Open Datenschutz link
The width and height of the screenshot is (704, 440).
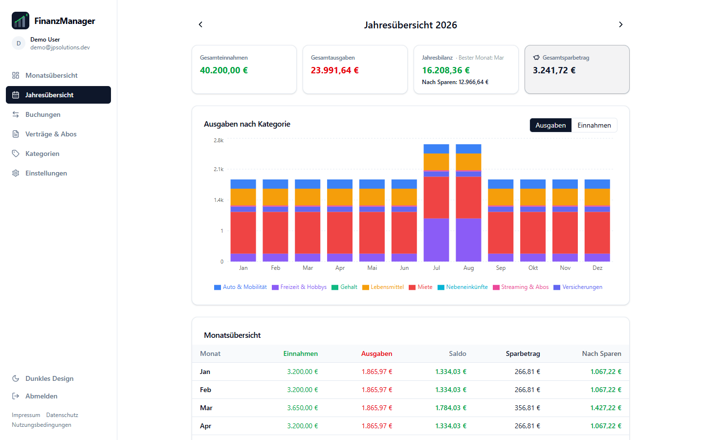pyautogui.click(x=62, y=415)
